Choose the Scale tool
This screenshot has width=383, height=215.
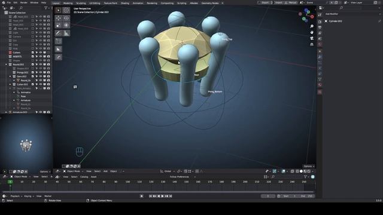pos(59,25)
